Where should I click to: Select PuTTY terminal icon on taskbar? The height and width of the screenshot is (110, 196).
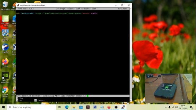(x=123, y=107)
